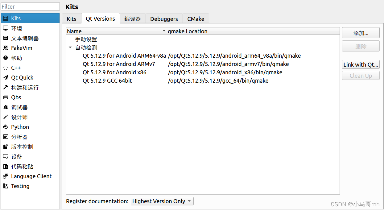Open the Qt Quick paper plane icon
Viewport: 384px width, 210px height.
(6, 78)
